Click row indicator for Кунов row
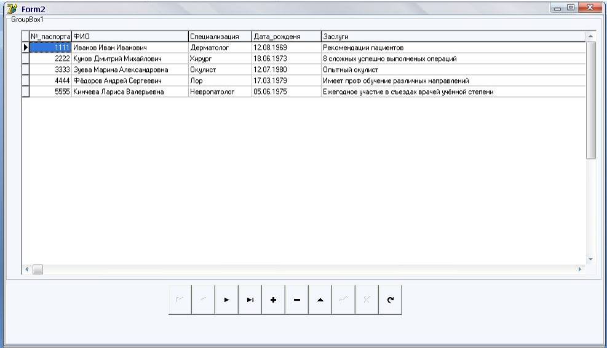 pos(26,58)
